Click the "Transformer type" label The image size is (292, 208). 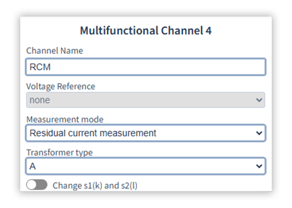(x=59, y=153)
